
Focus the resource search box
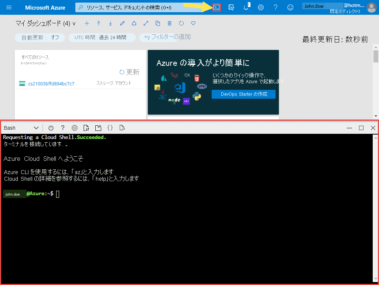coord(139,7)
